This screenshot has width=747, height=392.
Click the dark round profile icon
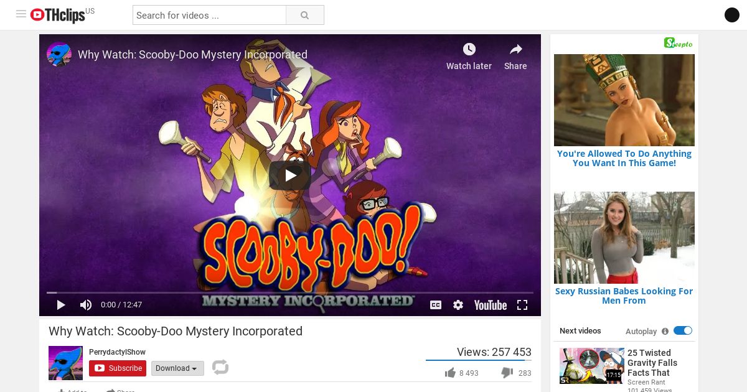pyautogui.click(x=732, y=15)
